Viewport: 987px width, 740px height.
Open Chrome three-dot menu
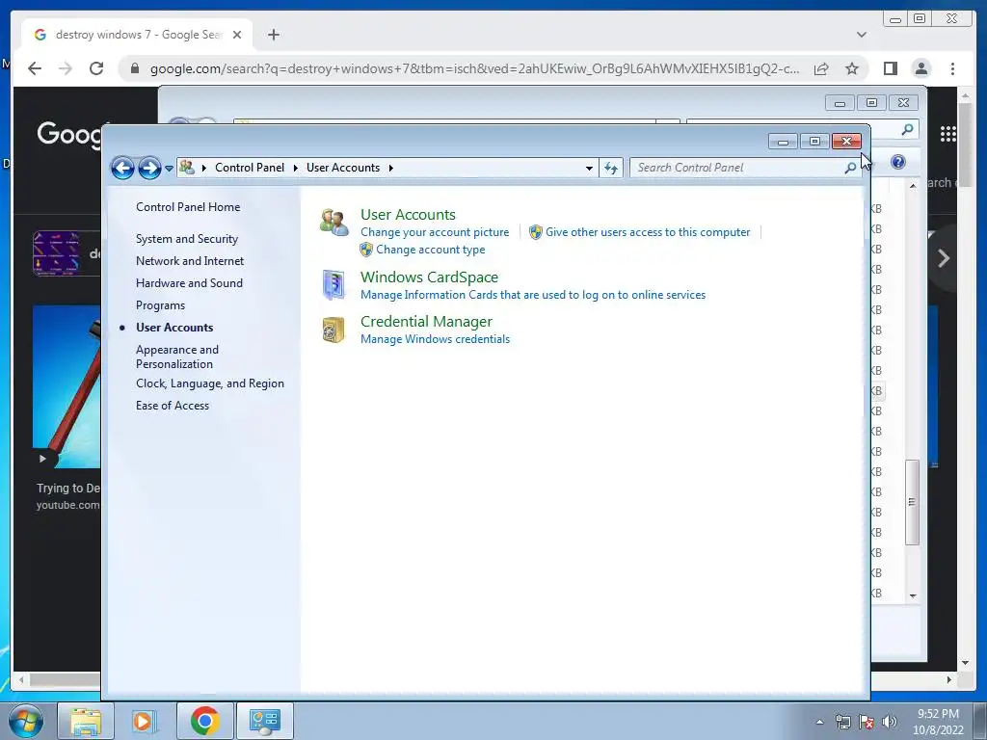point(953,68)
